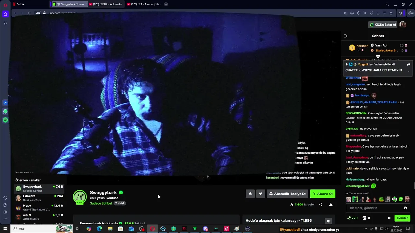415x233 pixels.
Task: Open the sidebar history clock icon
Action: tap(5, 205)
